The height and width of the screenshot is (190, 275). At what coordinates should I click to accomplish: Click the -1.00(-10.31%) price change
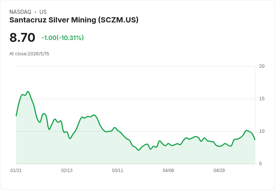pyautogui.click(x=63, y=38)
